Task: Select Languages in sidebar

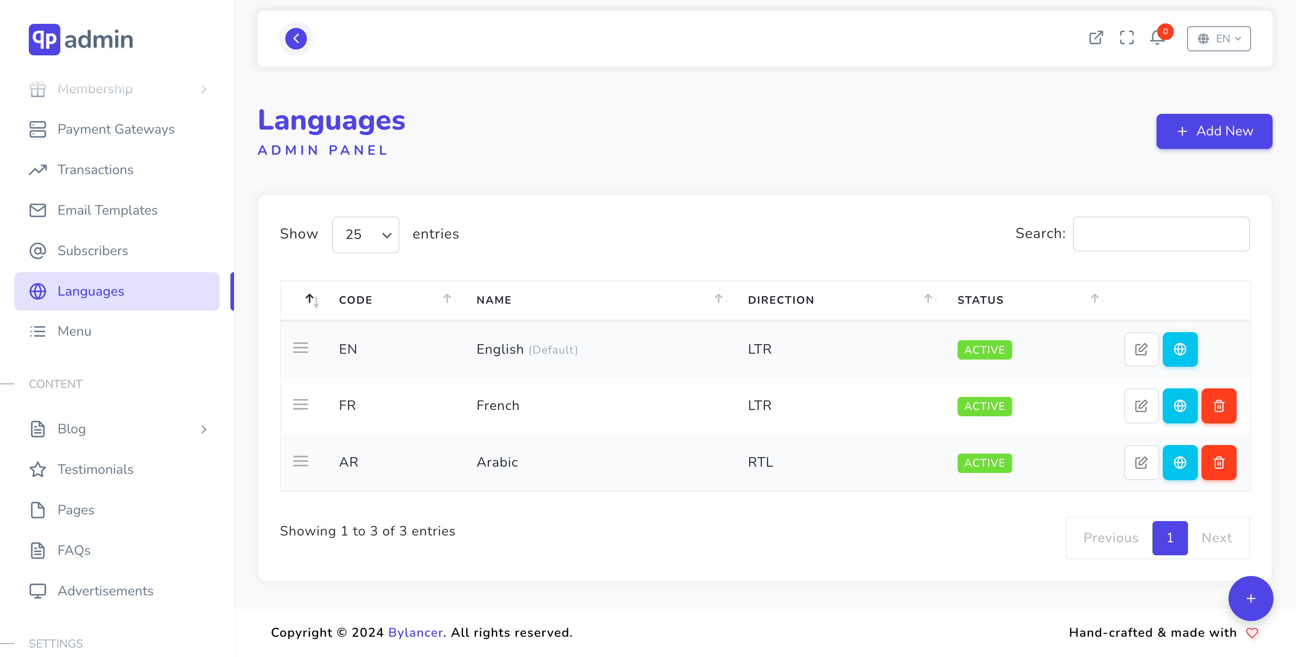Action: coord(117,291)
